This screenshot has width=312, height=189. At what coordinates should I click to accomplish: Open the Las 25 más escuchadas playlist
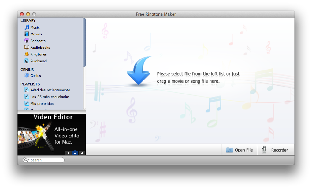[50, 97]
